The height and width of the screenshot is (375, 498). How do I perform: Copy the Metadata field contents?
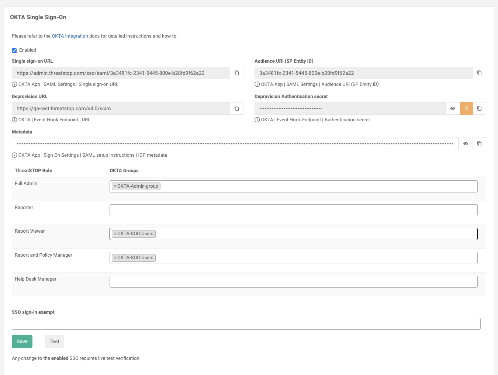pos(479,144)
